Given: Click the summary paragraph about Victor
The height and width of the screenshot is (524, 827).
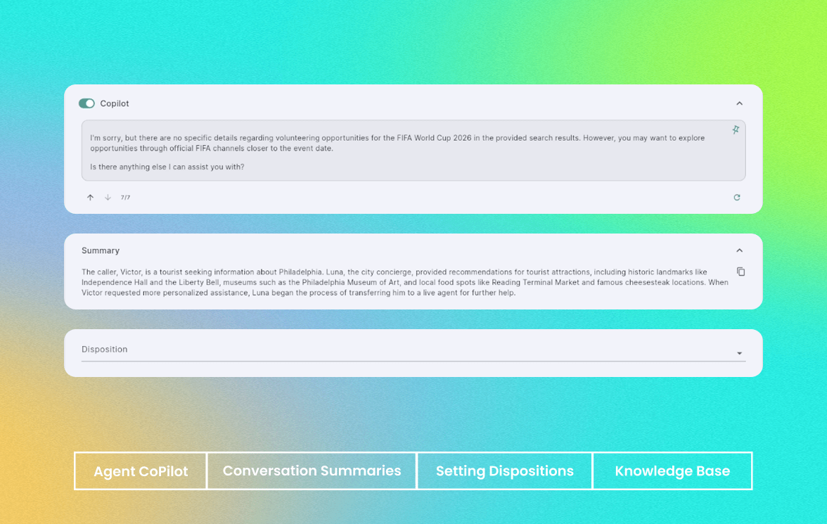Looking at the screenshot, I should (x=404, y=282).
